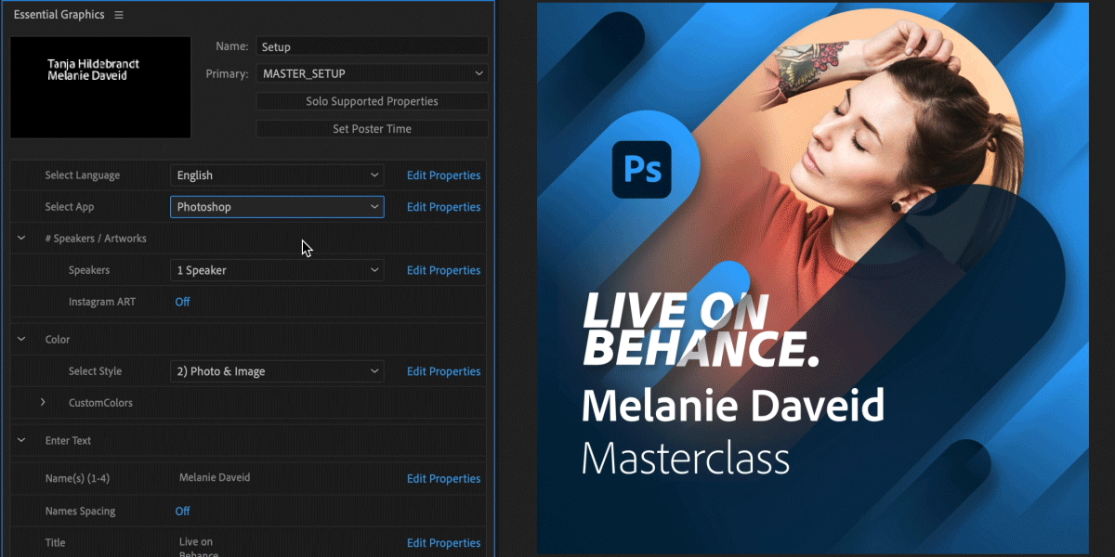
Task: Collapse the # Speakers / Artworks group
Action: (20, 239)
